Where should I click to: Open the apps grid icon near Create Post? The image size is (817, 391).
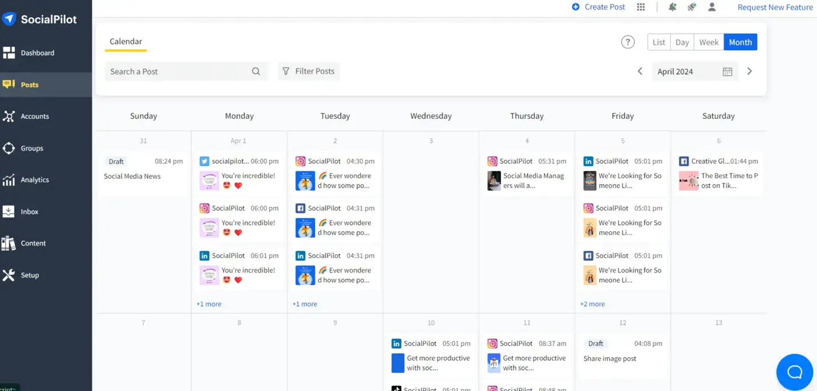(640, 7)
